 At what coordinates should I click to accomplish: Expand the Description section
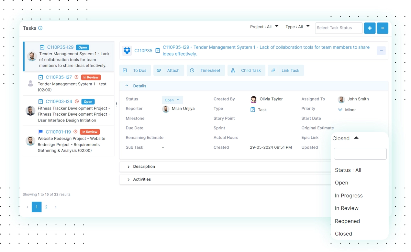(143, 166)
